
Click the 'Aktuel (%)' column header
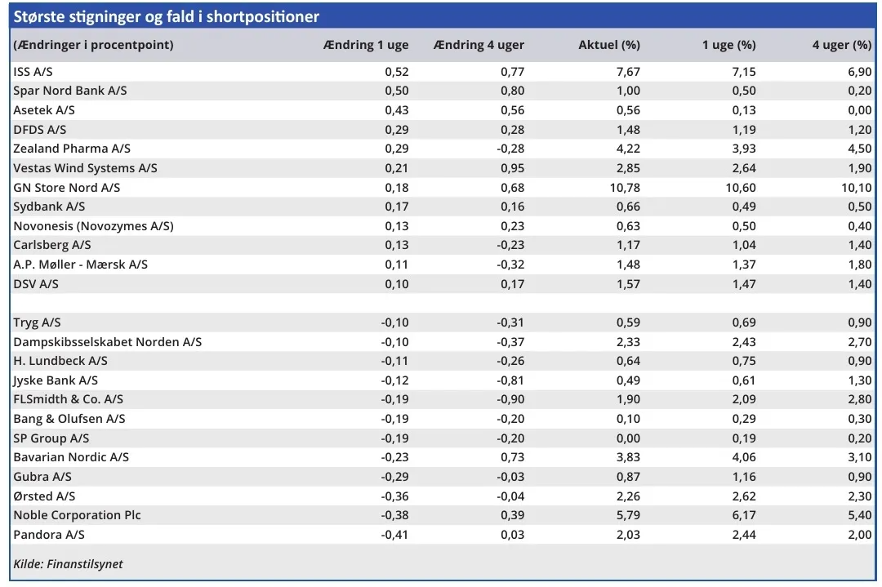pos(608,45)
